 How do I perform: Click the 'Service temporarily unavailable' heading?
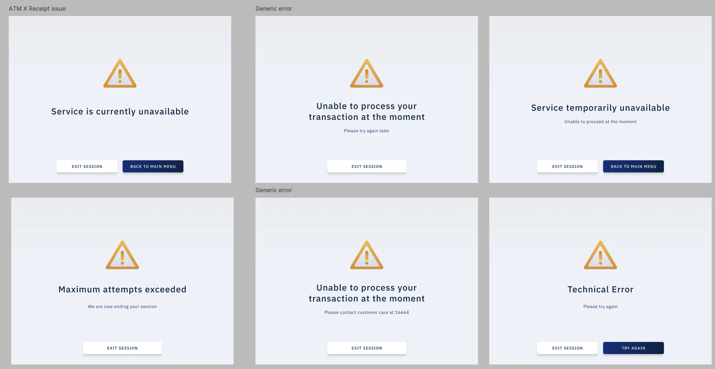point(600,108)
